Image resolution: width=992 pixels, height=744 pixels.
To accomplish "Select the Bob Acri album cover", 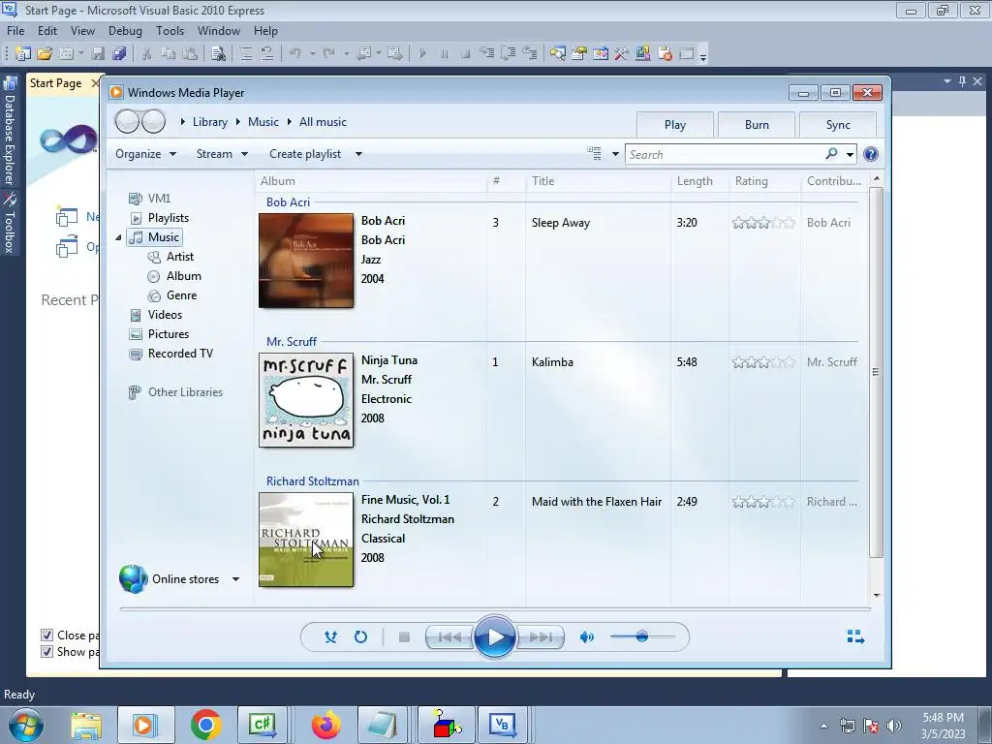I will tap(306, 261).
